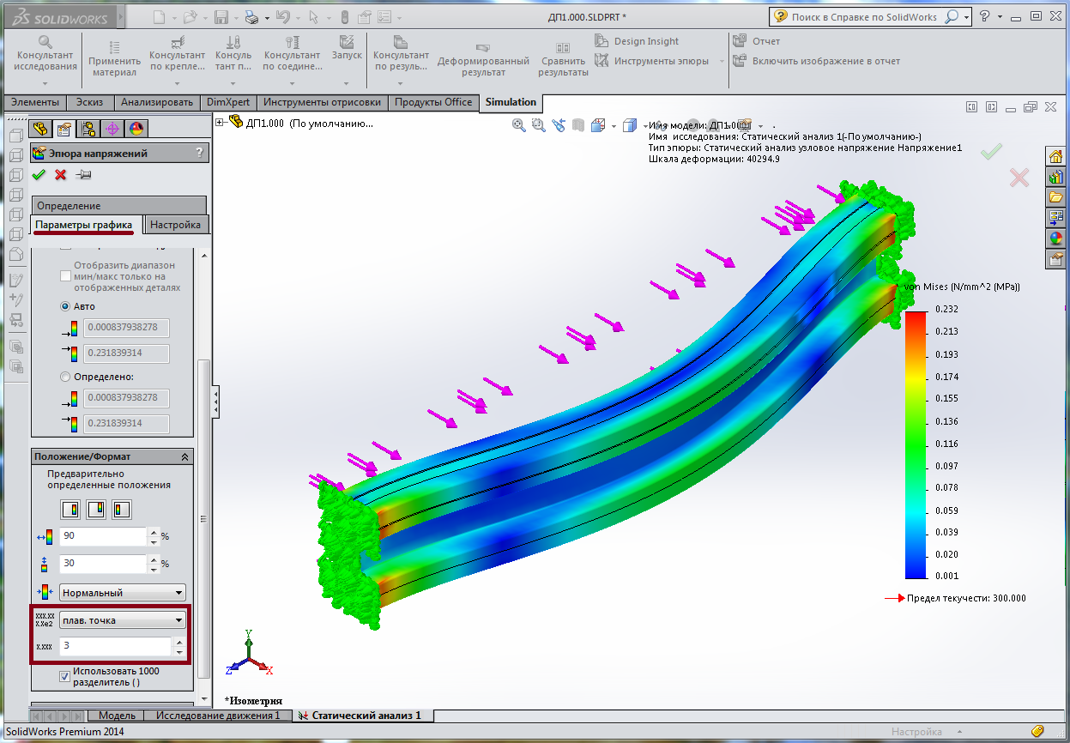Click Сравнить результаты button
The width and height of the screenshot is (1070, 743).
pos(563,58)
